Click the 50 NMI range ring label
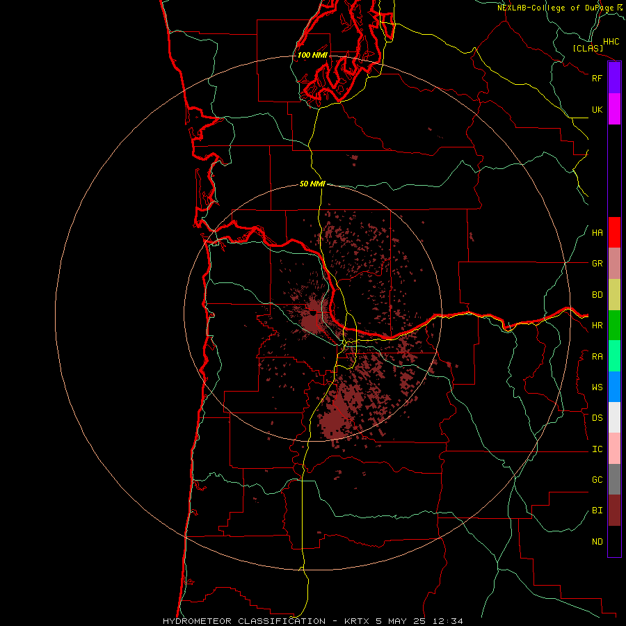The image size is (626, 626). coord(312,184)
